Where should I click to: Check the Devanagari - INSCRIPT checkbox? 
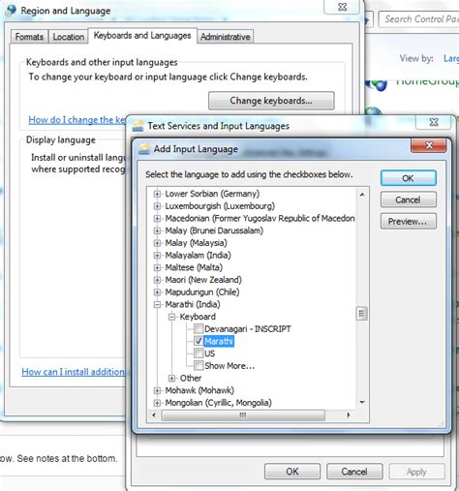pyautogui.click(x=199, y=329)
